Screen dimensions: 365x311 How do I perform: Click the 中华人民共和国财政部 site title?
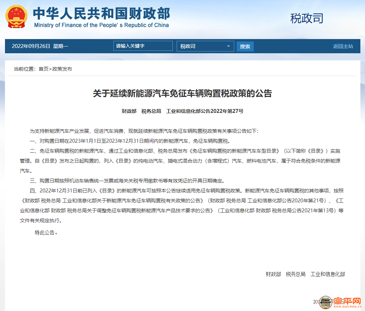pos(102,13)
